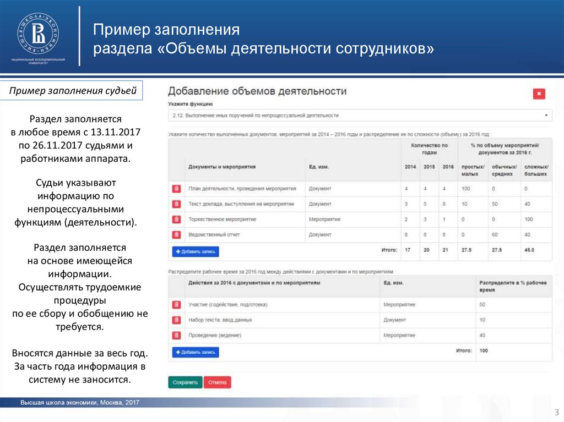Change unit 'Документ' in 'Набор текста' row

coord(427,320)
